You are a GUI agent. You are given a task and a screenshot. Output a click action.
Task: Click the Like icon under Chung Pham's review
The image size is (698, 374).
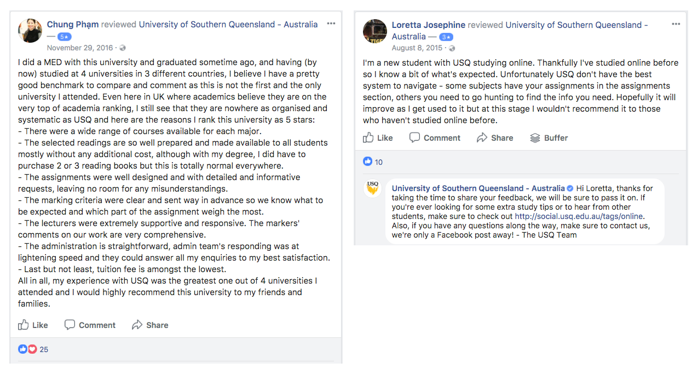coord(22,325)
